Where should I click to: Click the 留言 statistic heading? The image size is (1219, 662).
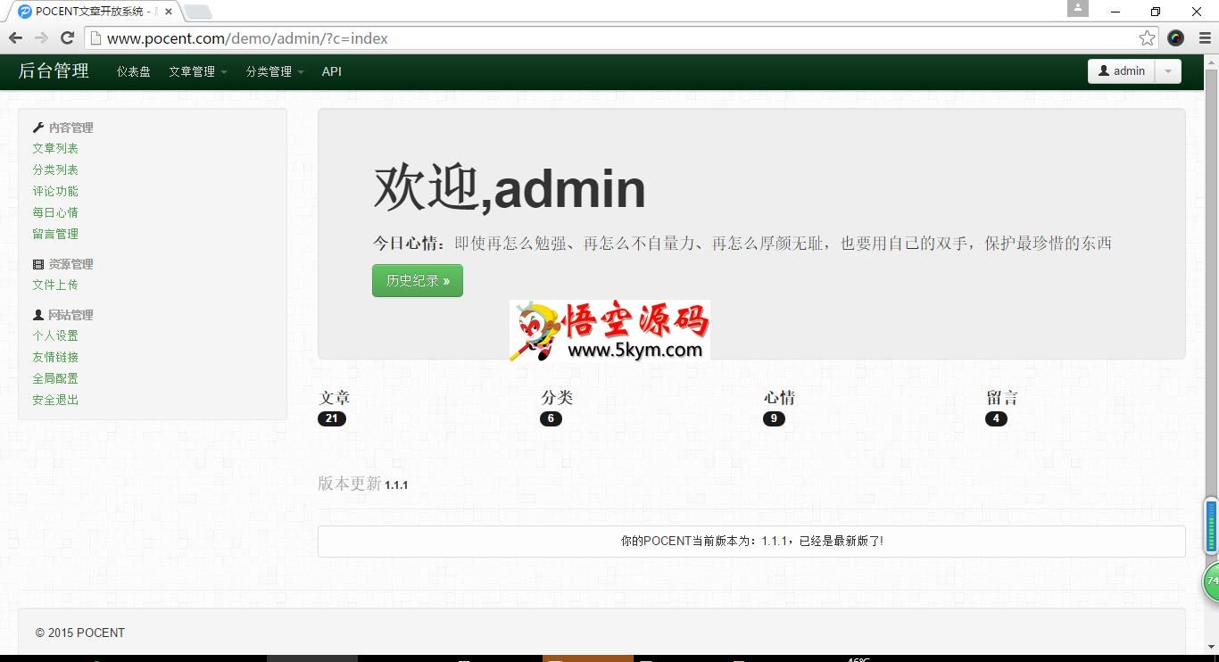(x=1002, y=397)
